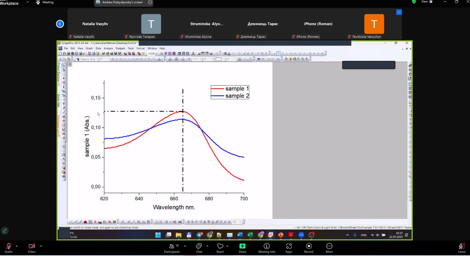This screenshot has width=470, height=256.
Task: Expand Chat options arrow
Action: [207, 246]
